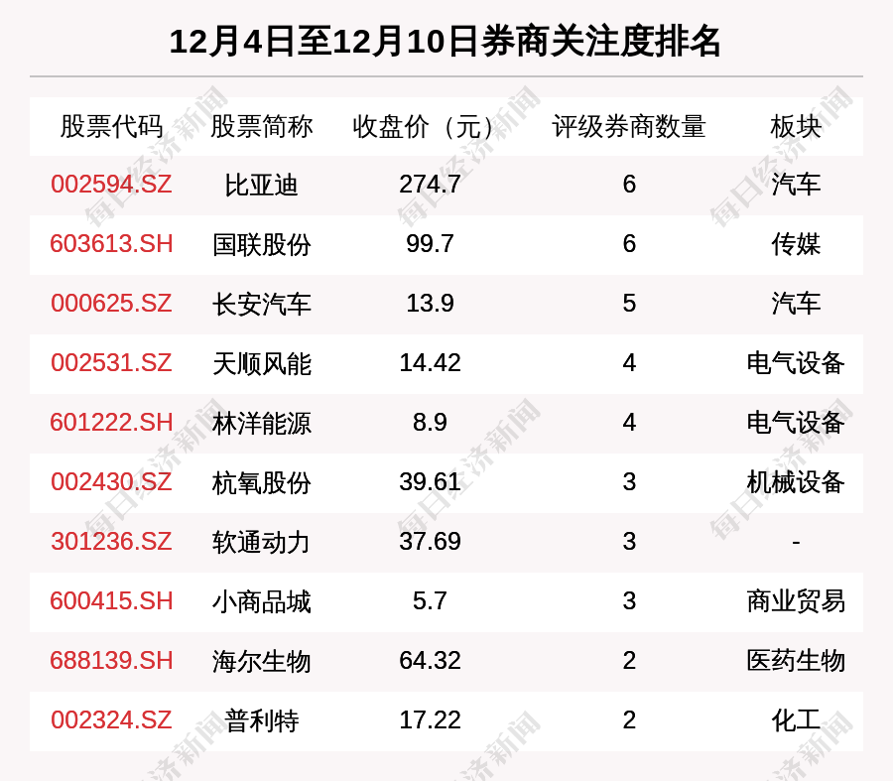The height and width of the screenshot is (781, 893).
Task: Click 电气设备 in the 天顺风能 row
Action: point(796,363)
